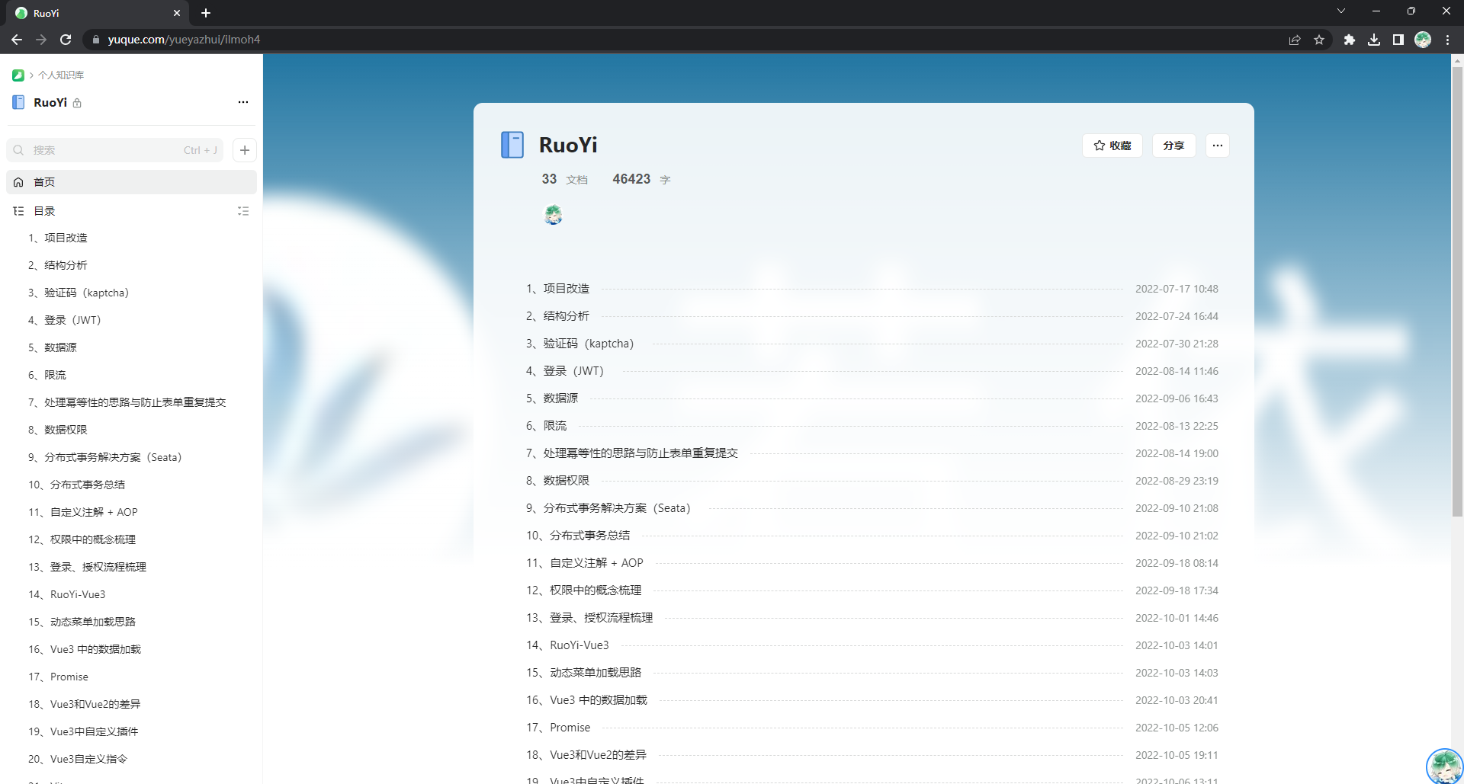
Task: Open sidebar item 20、Vue3自定义指令
Action: [78, 759]
